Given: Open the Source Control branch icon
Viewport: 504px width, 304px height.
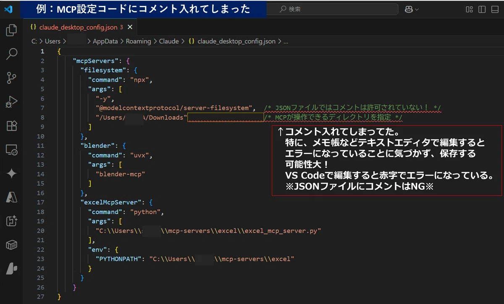Looking at the screenshot, I should pyautogui.click(x=11, y=78).
